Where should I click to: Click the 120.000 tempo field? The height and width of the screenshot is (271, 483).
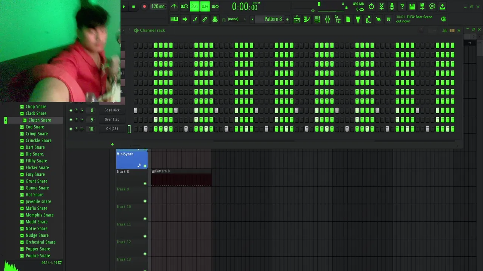click(158, 6)
